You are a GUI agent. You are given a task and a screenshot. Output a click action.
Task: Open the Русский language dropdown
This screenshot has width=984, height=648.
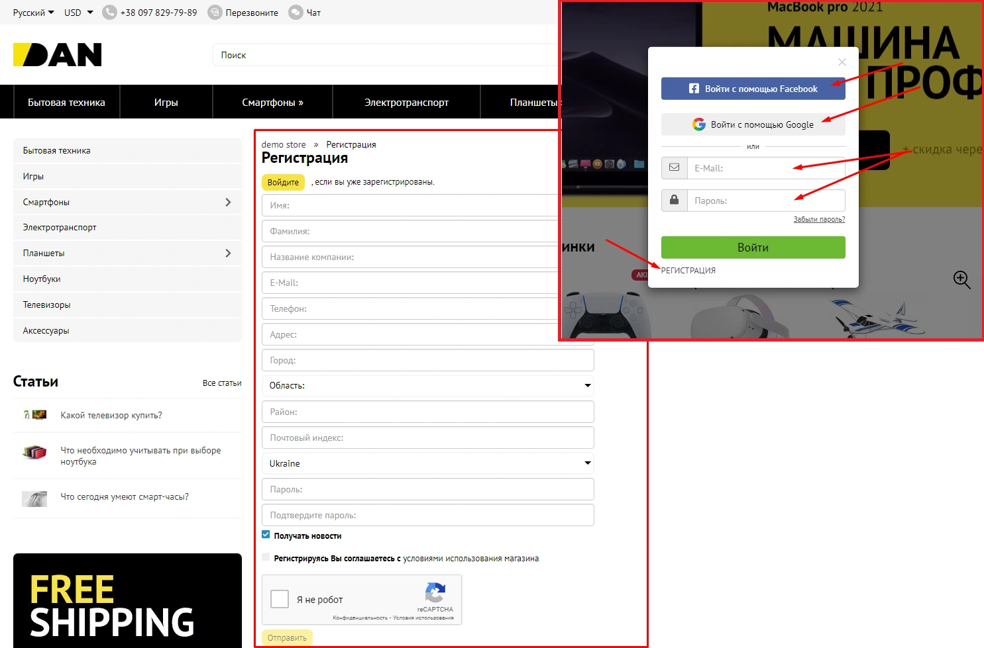33,13
